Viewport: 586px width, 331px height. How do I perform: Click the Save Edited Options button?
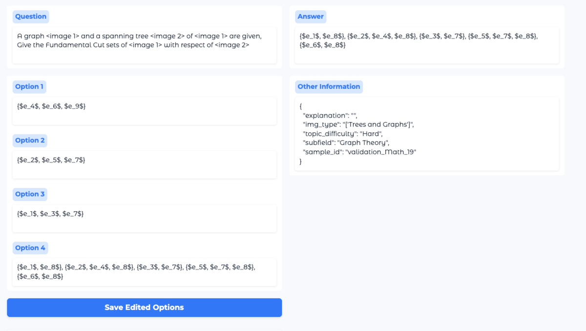click(144, 308)
